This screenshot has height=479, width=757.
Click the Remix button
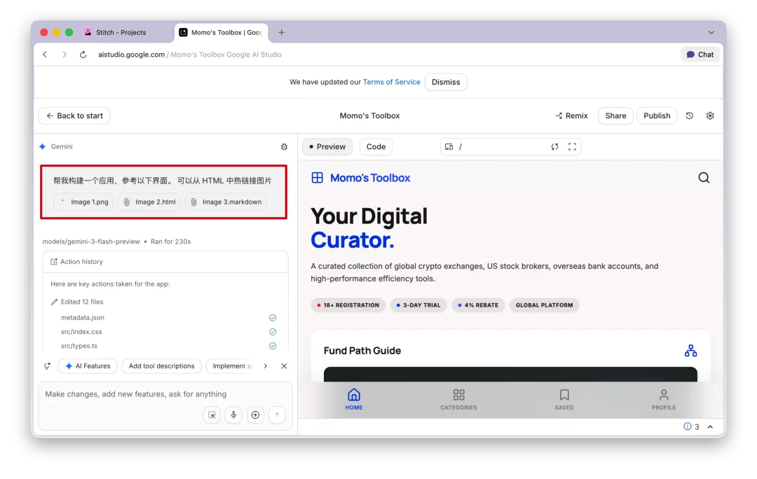tap(572, 116)
